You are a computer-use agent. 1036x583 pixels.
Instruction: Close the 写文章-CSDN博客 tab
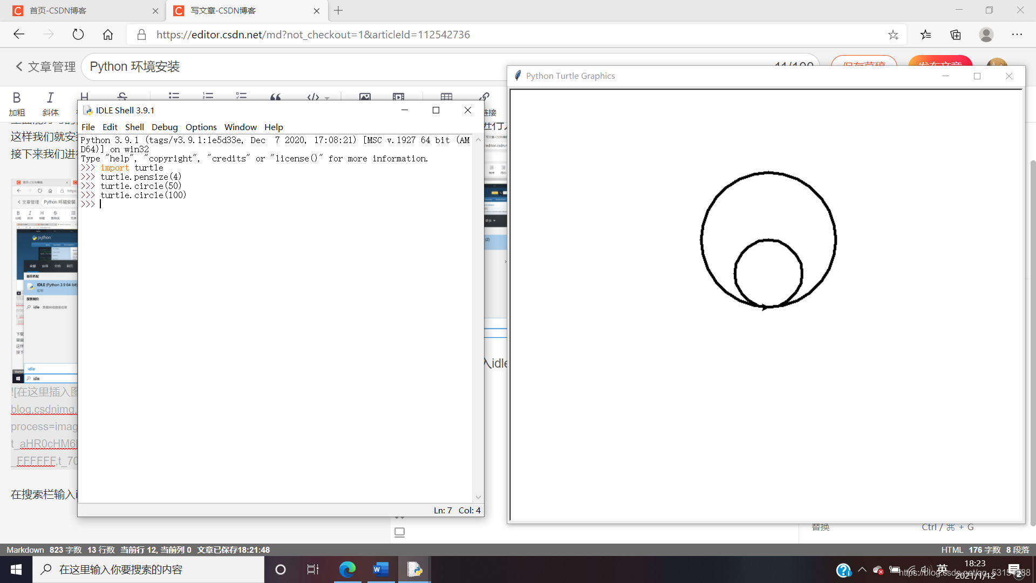click(317, 11)
